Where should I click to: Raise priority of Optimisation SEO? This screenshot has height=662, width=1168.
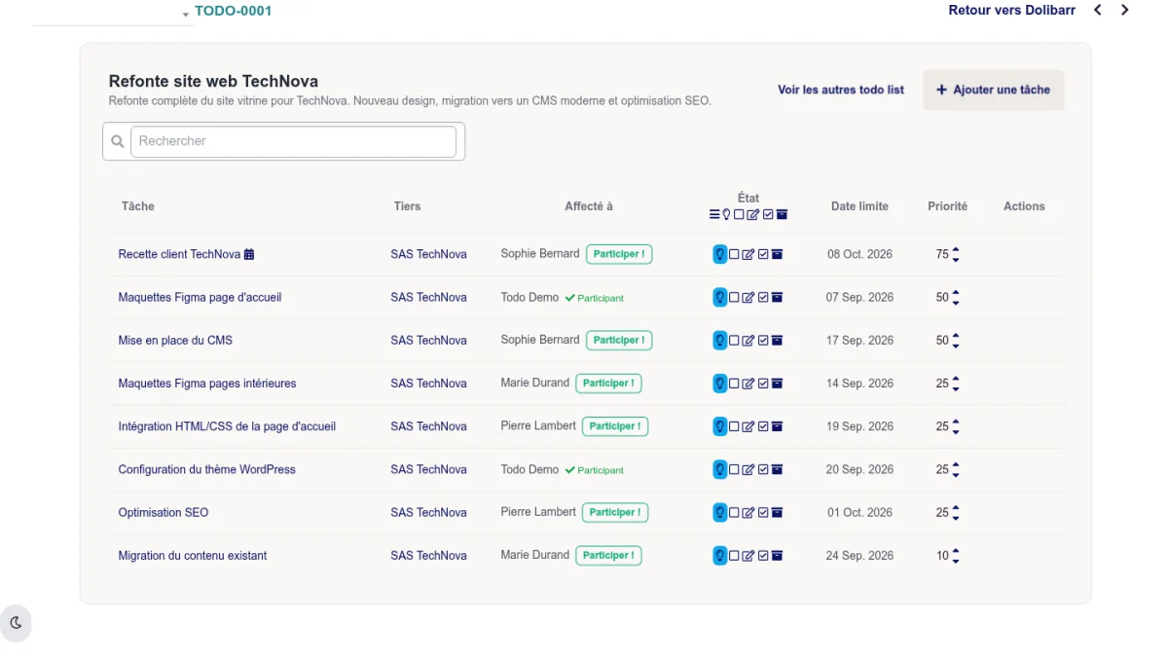pos(956,507)
